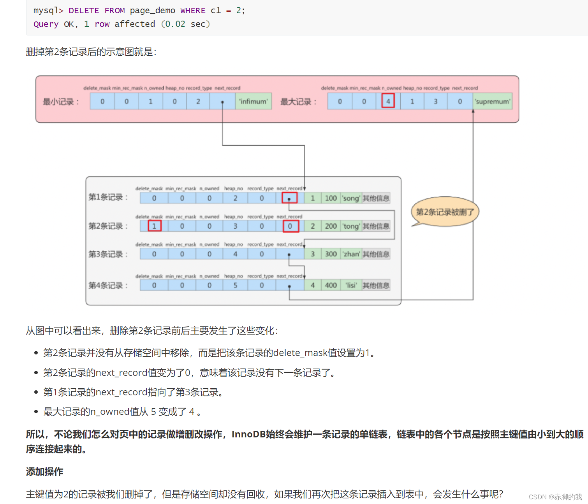Toggle the min_rec_mask cell of 最小记录
Screen dimensions: 588x504
[x=126, y=101]
